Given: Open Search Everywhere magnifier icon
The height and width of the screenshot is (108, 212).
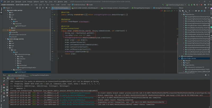Looking at the screenshot, I should tap(211, 5).
